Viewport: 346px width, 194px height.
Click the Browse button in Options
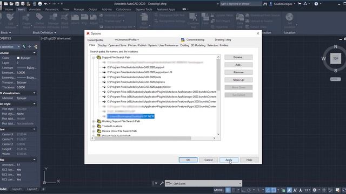(x=238, y=57)
